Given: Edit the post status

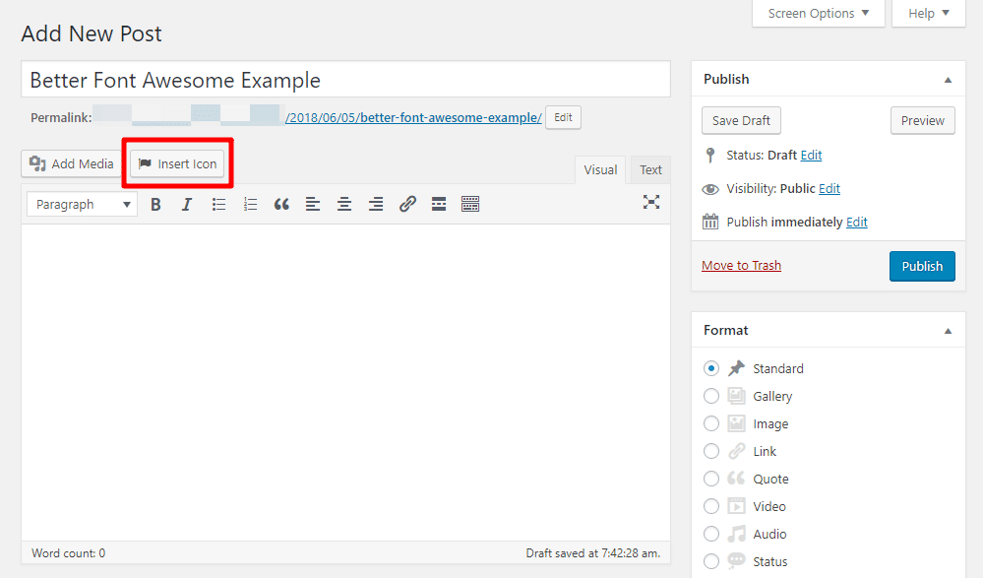Looking at the screenshot, I should pyautogui.click(x=811, y=155).
